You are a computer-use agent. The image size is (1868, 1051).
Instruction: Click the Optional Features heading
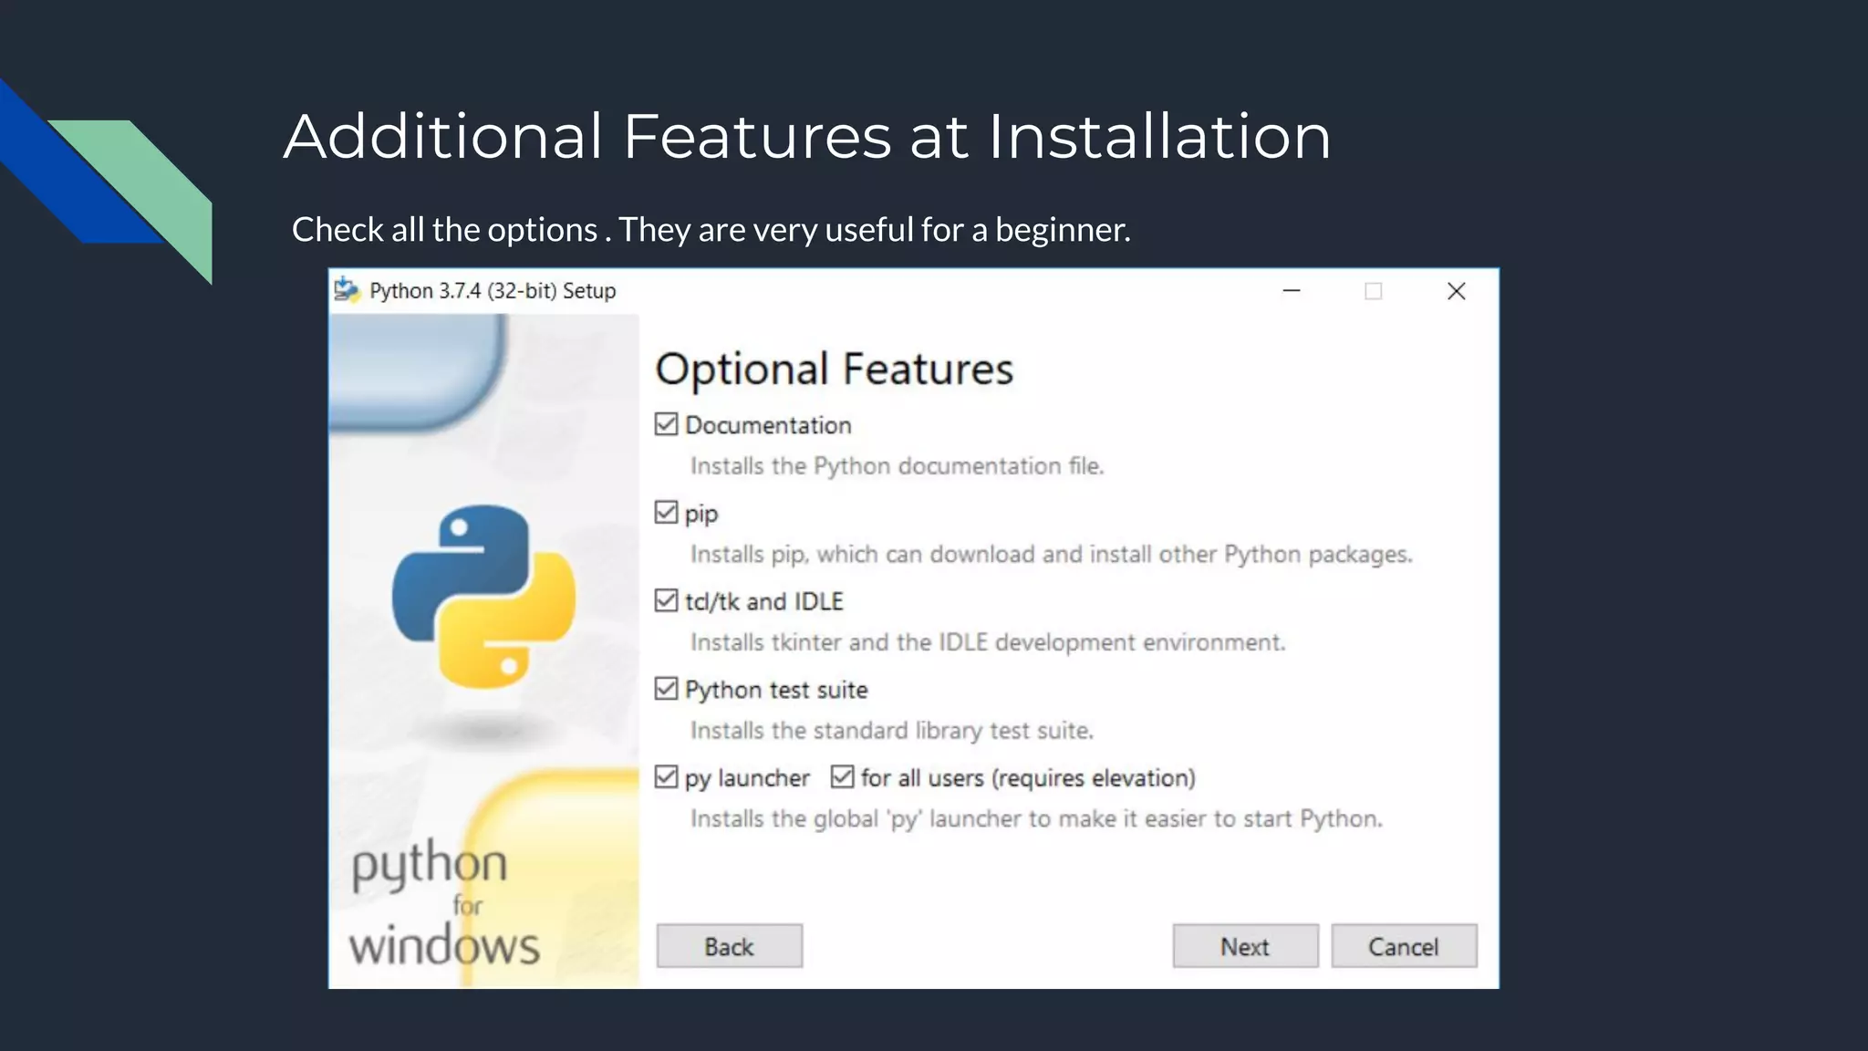[x=835, y=369]
